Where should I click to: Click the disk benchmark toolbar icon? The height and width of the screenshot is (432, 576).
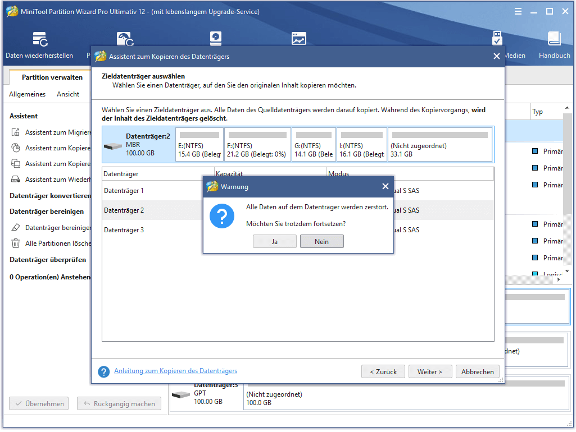216,39
